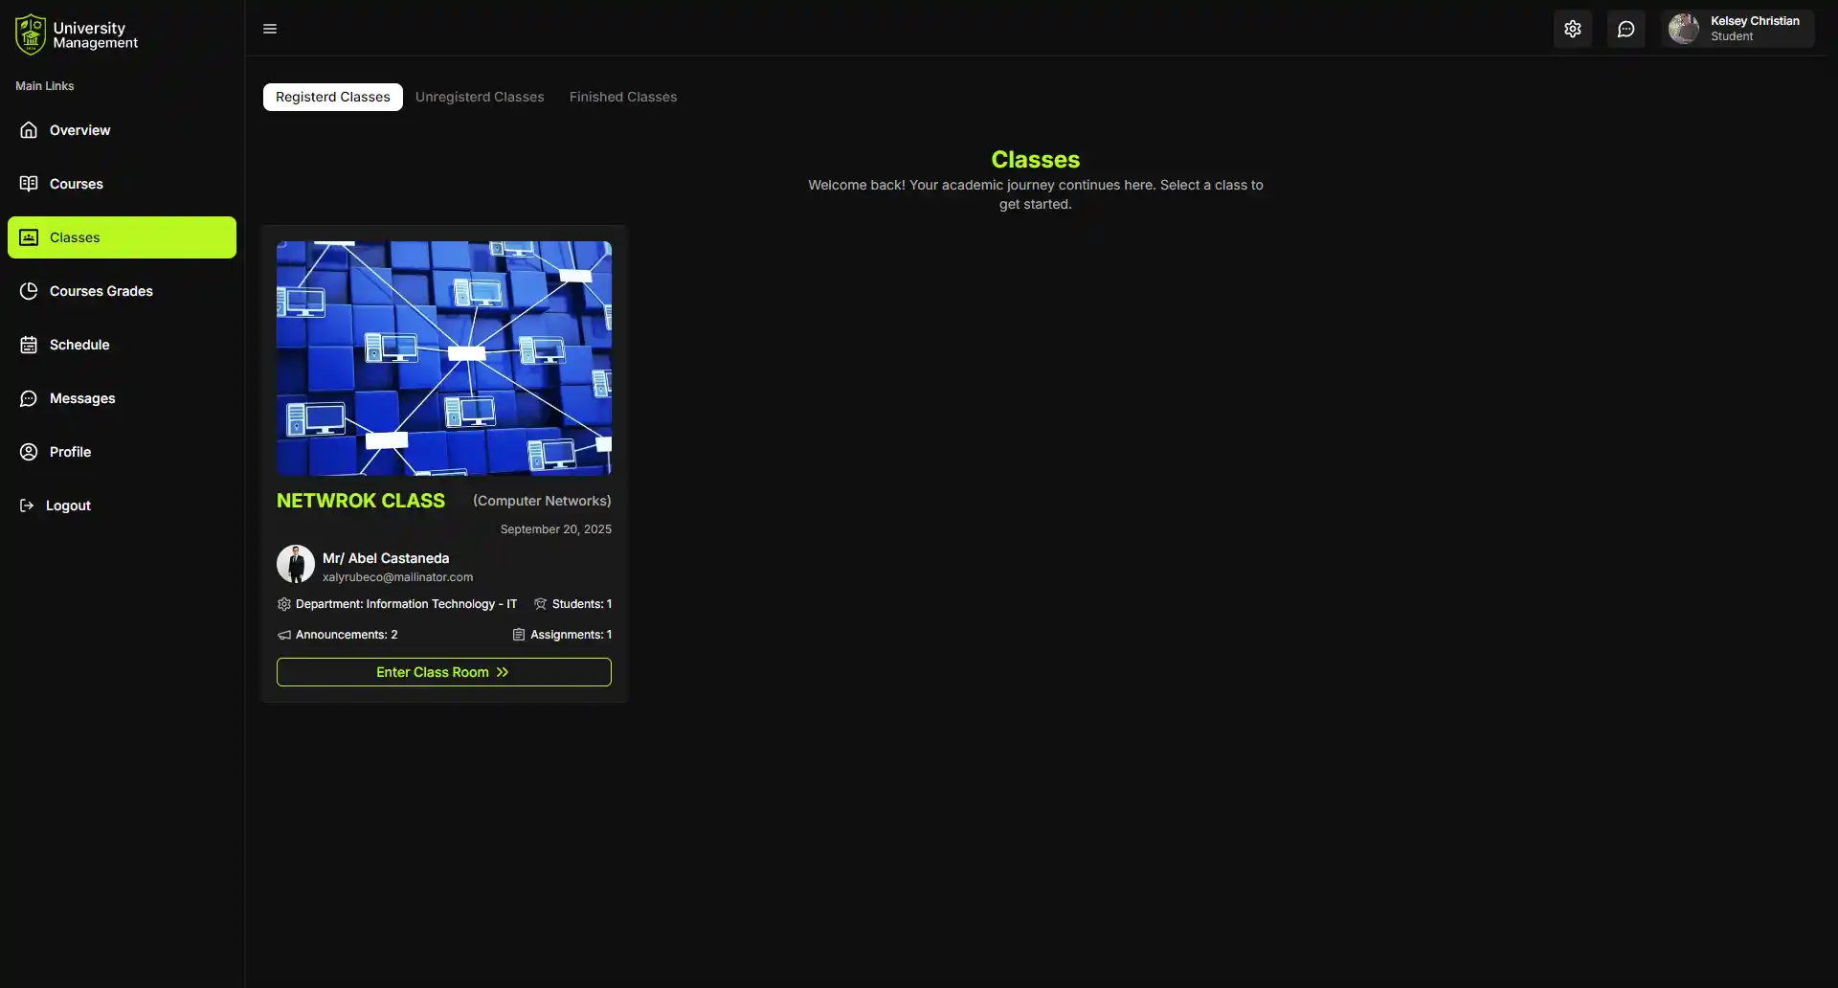Select the Profile person icon
Image resolution: width=1838 pixels, height=988 pixels.
(29, 451)
